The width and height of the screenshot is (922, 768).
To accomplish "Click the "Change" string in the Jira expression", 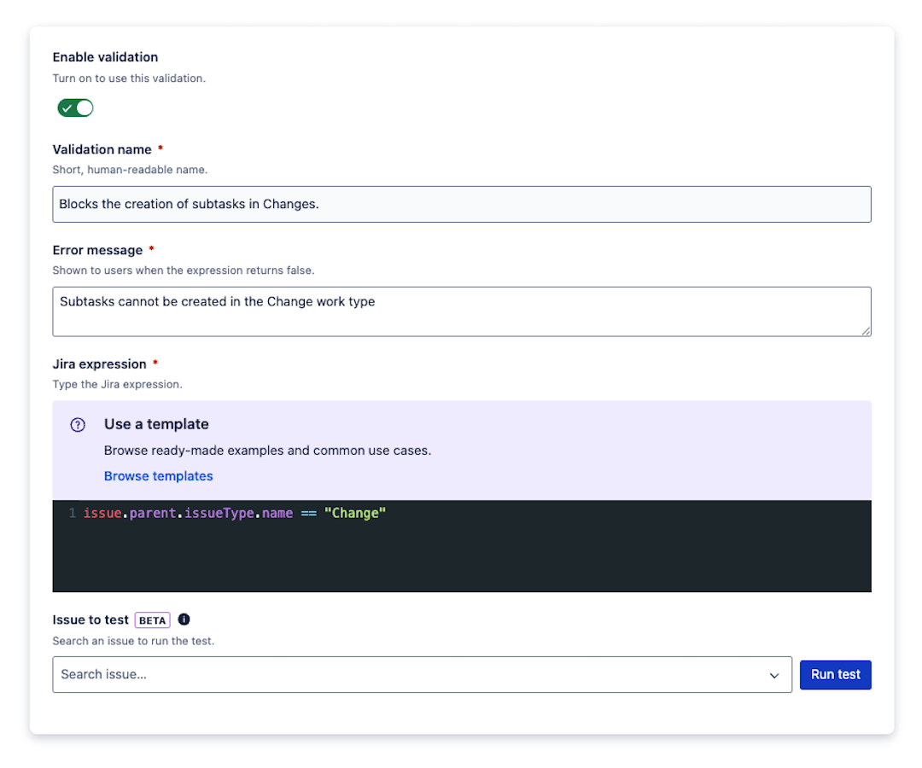I will 355,514.
